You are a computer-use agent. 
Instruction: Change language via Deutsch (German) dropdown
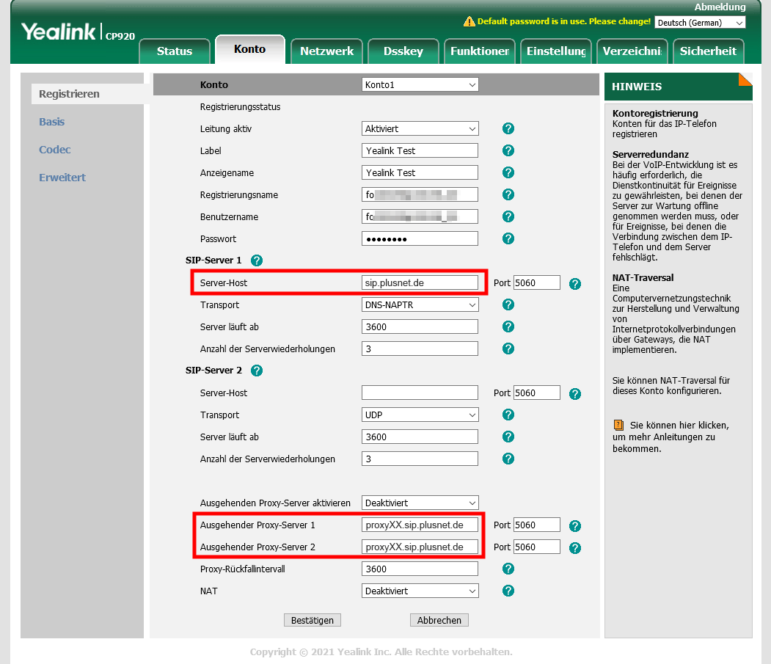[x=700, y=23]
